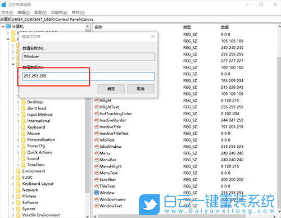The height and width of the screenshot is (218, 281).
Task: Confirm the edit with 确定 button
Action: (111, 89)
